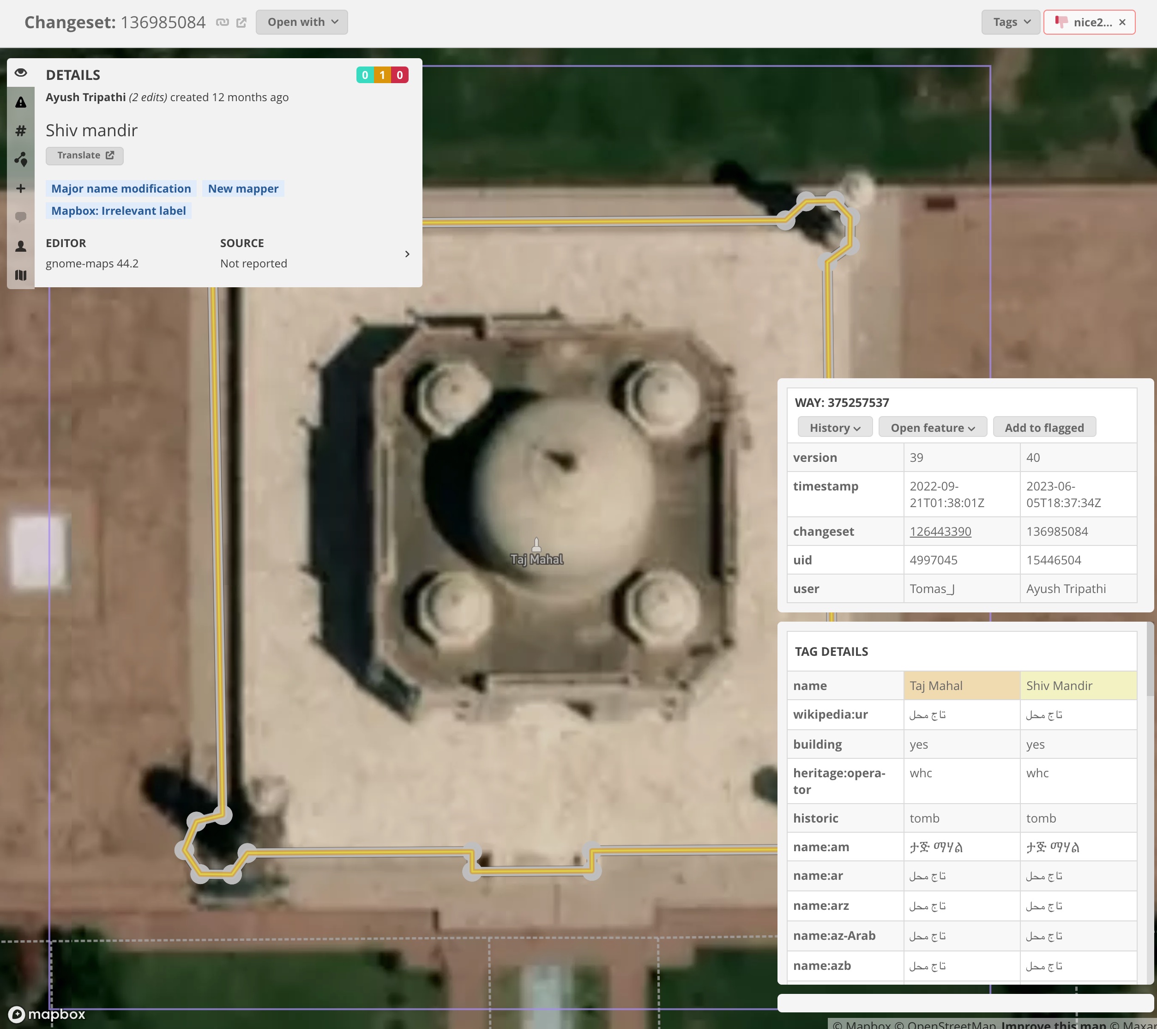
Task: Select Mapbox: Irrelevant label tag
Action: tap(119, 211)
